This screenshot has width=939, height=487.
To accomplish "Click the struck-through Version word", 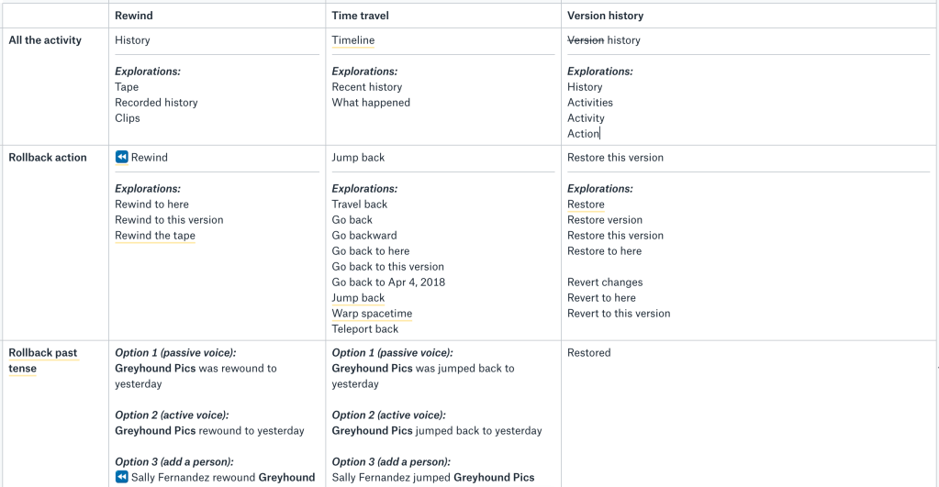I will click(x=586, y=40).
